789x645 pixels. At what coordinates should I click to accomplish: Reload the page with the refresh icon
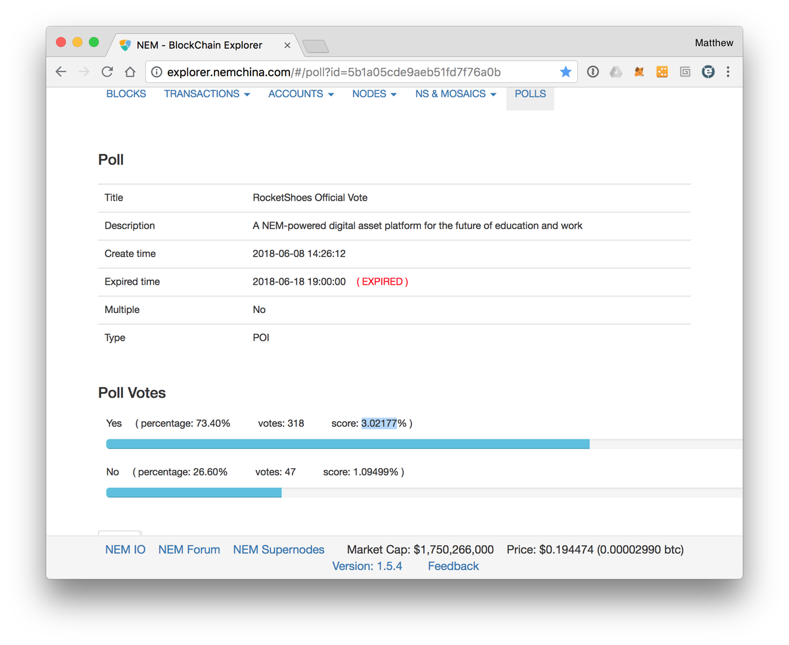coord(107,72)
